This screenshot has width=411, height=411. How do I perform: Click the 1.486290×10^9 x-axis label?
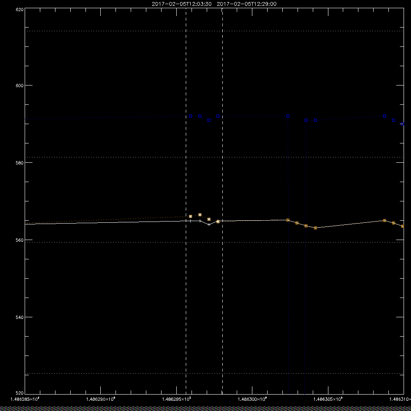(101, 399)
